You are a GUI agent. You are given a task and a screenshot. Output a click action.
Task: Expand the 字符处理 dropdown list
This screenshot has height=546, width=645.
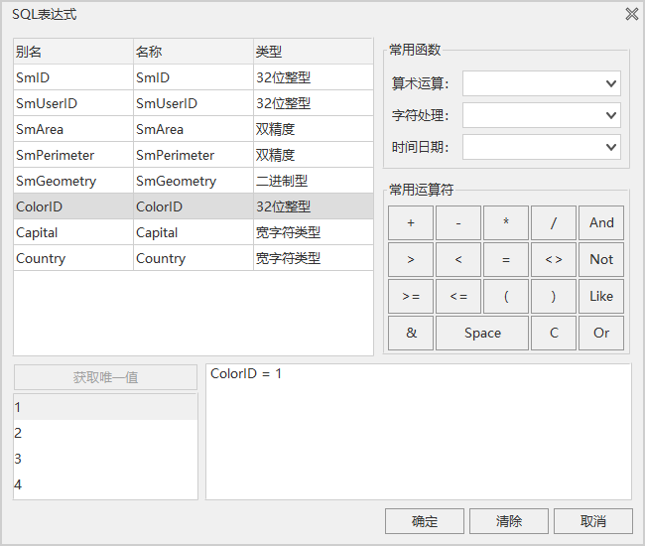(x=541, y=116)
